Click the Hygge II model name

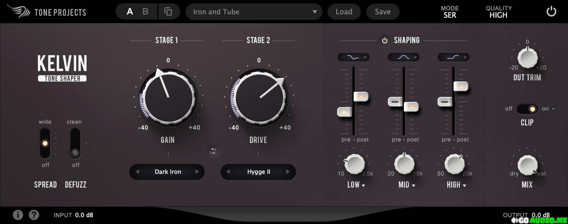259,172
